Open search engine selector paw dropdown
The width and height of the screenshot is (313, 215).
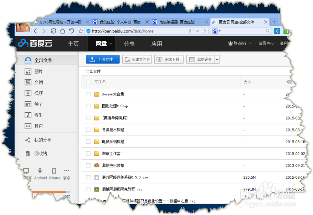tap(216, 31)
